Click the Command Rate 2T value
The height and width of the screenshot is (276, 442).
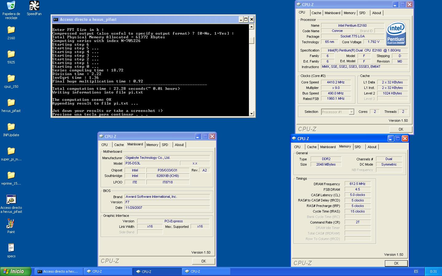pos(358,222)
